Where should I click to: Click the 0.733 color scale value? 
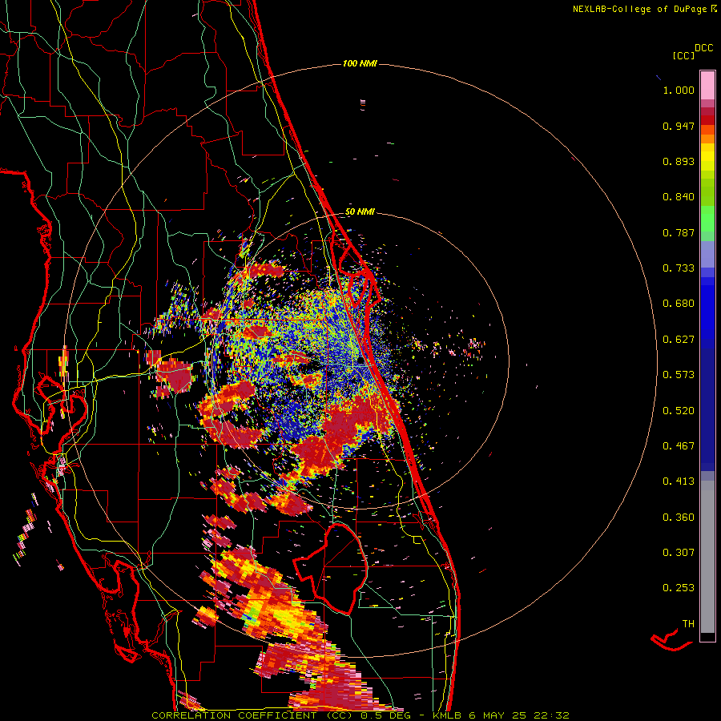pyautogui.click(x=679, y=268)
